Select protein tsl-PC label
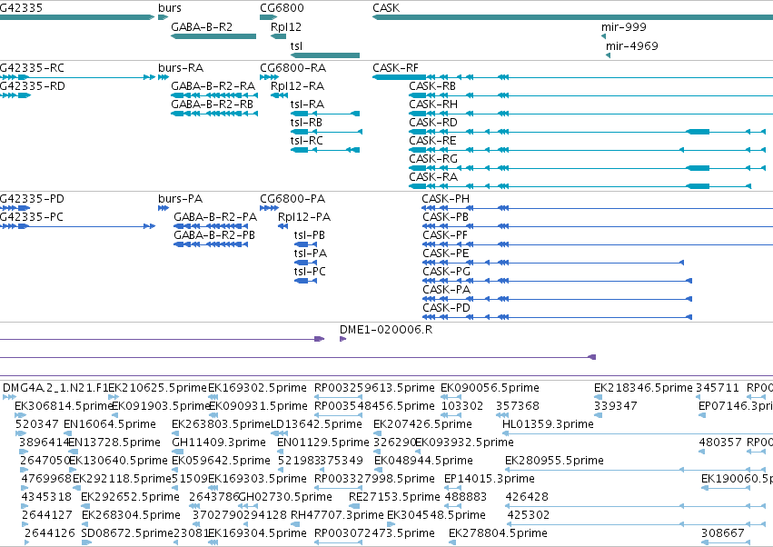Screen dimensions: 773x547 pyautogui.click(x=310, y=272)
